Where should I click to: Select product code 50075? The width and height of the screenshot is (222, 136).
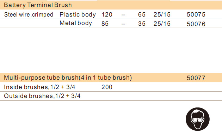click(x=196, y=14)
